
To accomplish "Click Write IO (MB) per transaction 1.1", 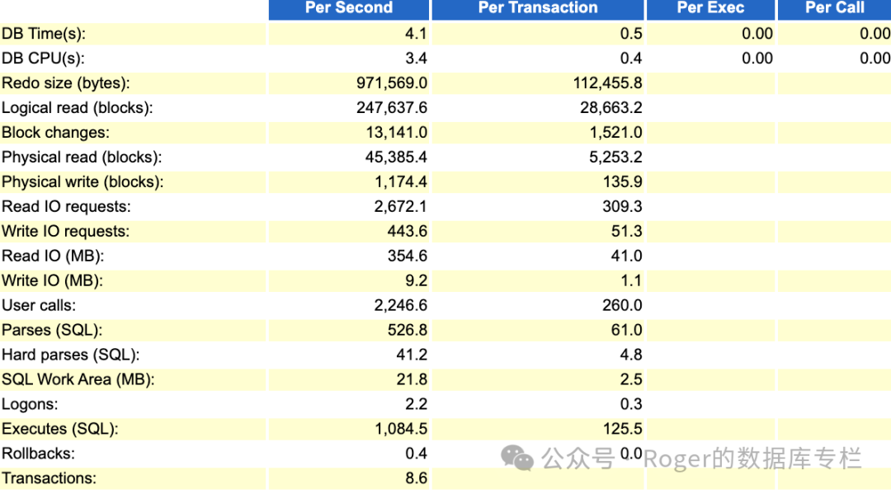I will (x=631, y=280).
